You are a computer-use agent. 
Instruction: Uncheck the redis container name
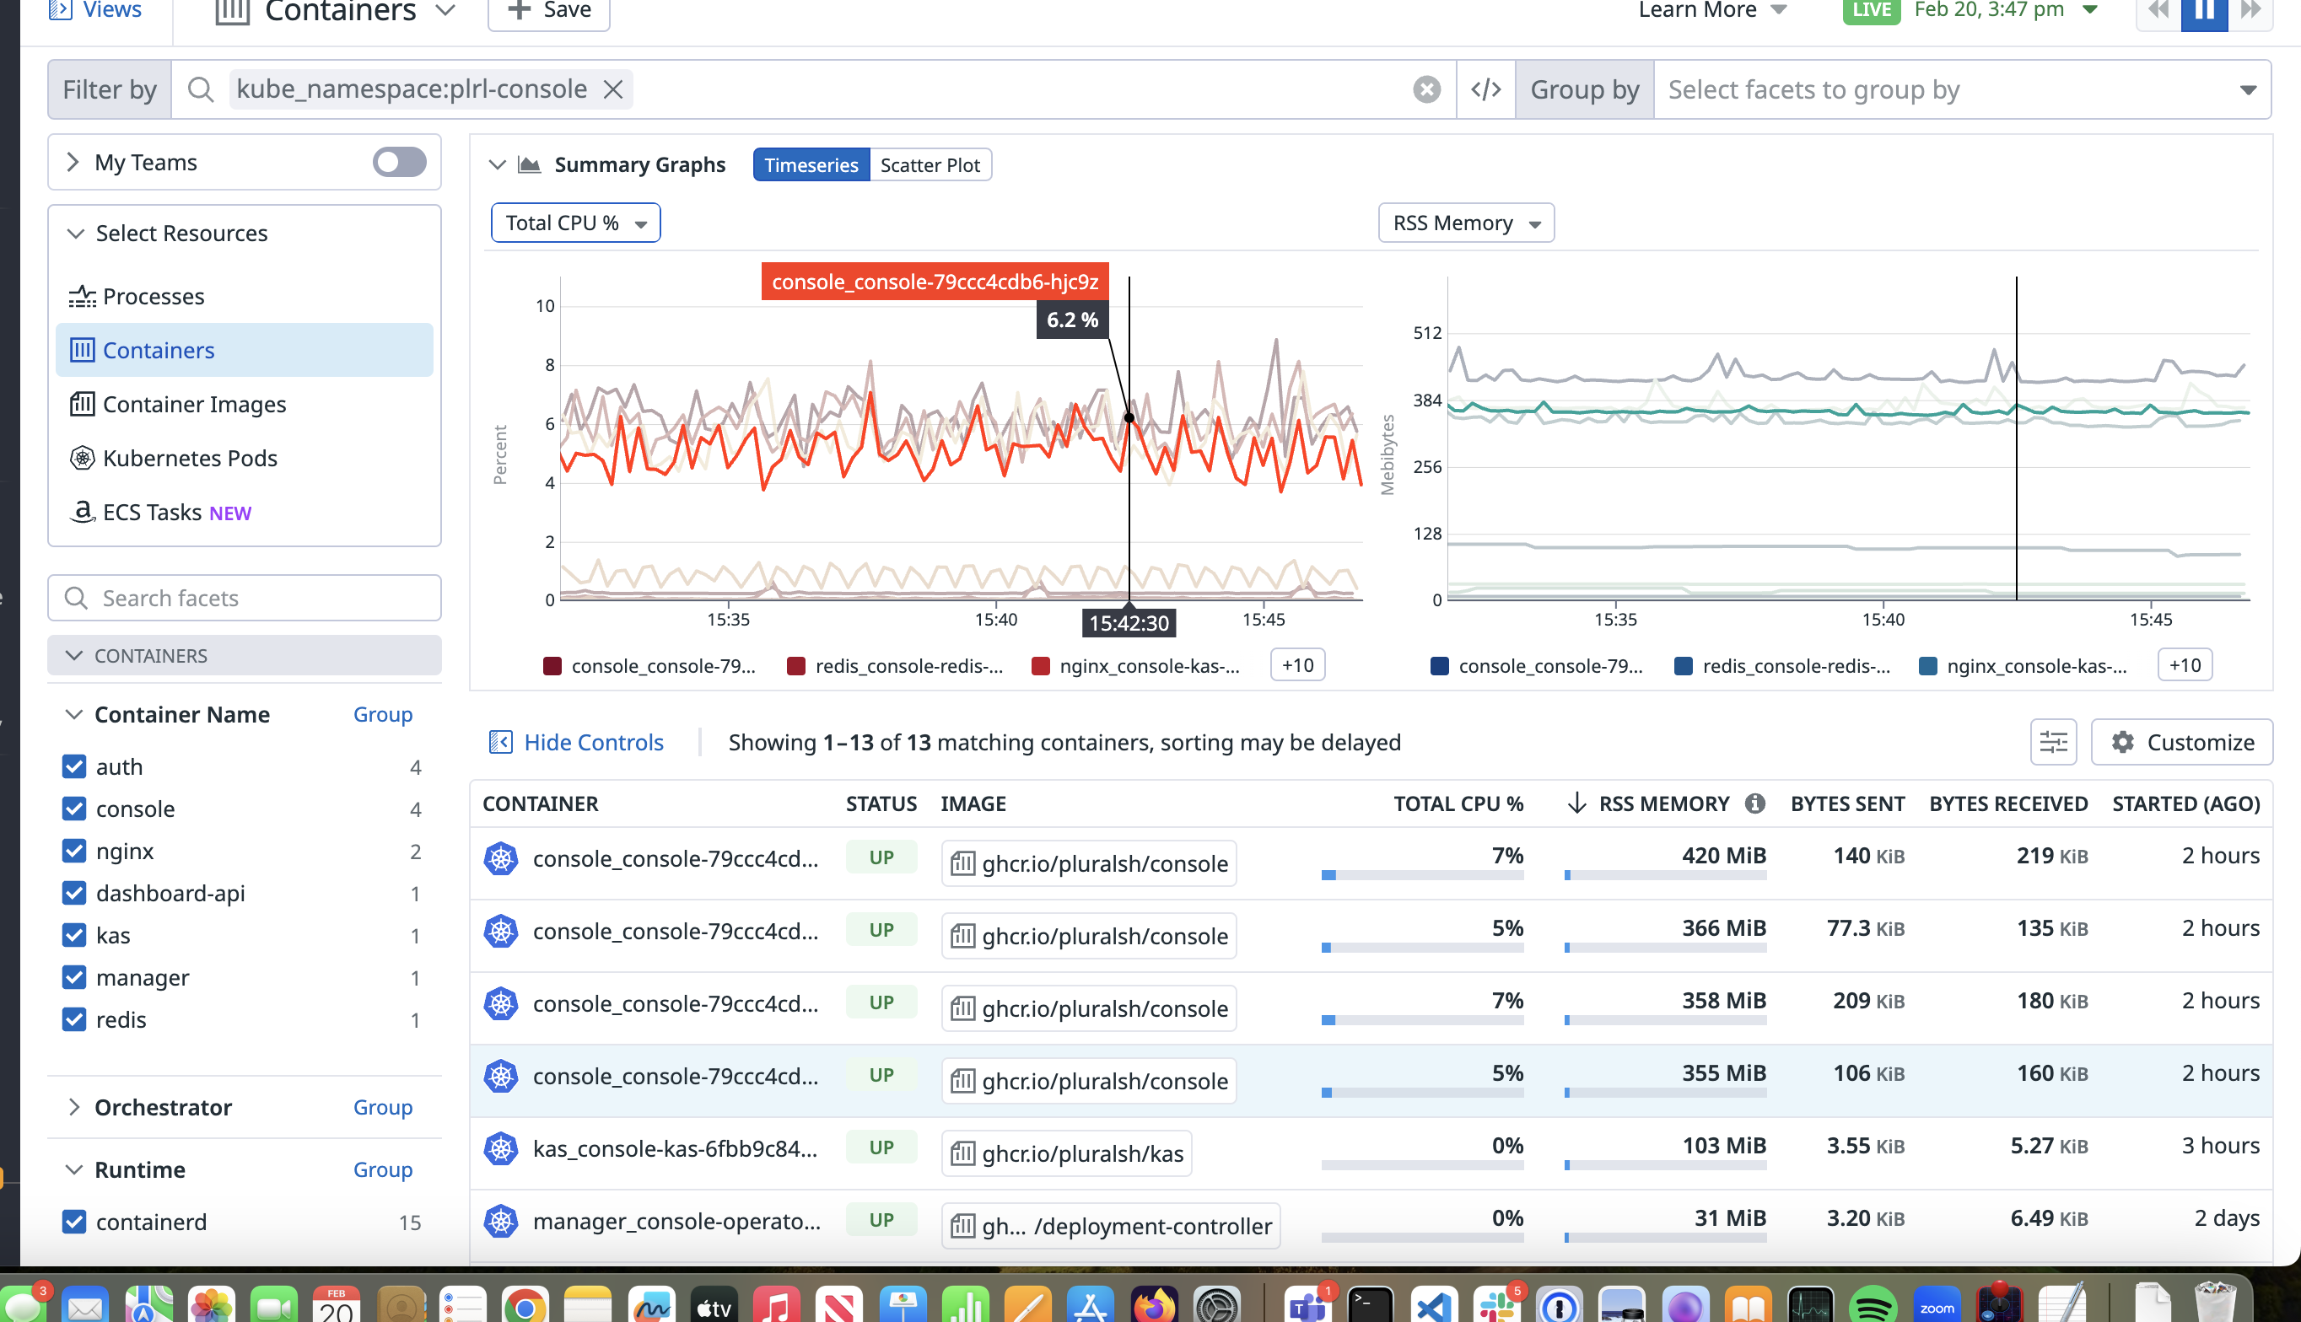74,1019
